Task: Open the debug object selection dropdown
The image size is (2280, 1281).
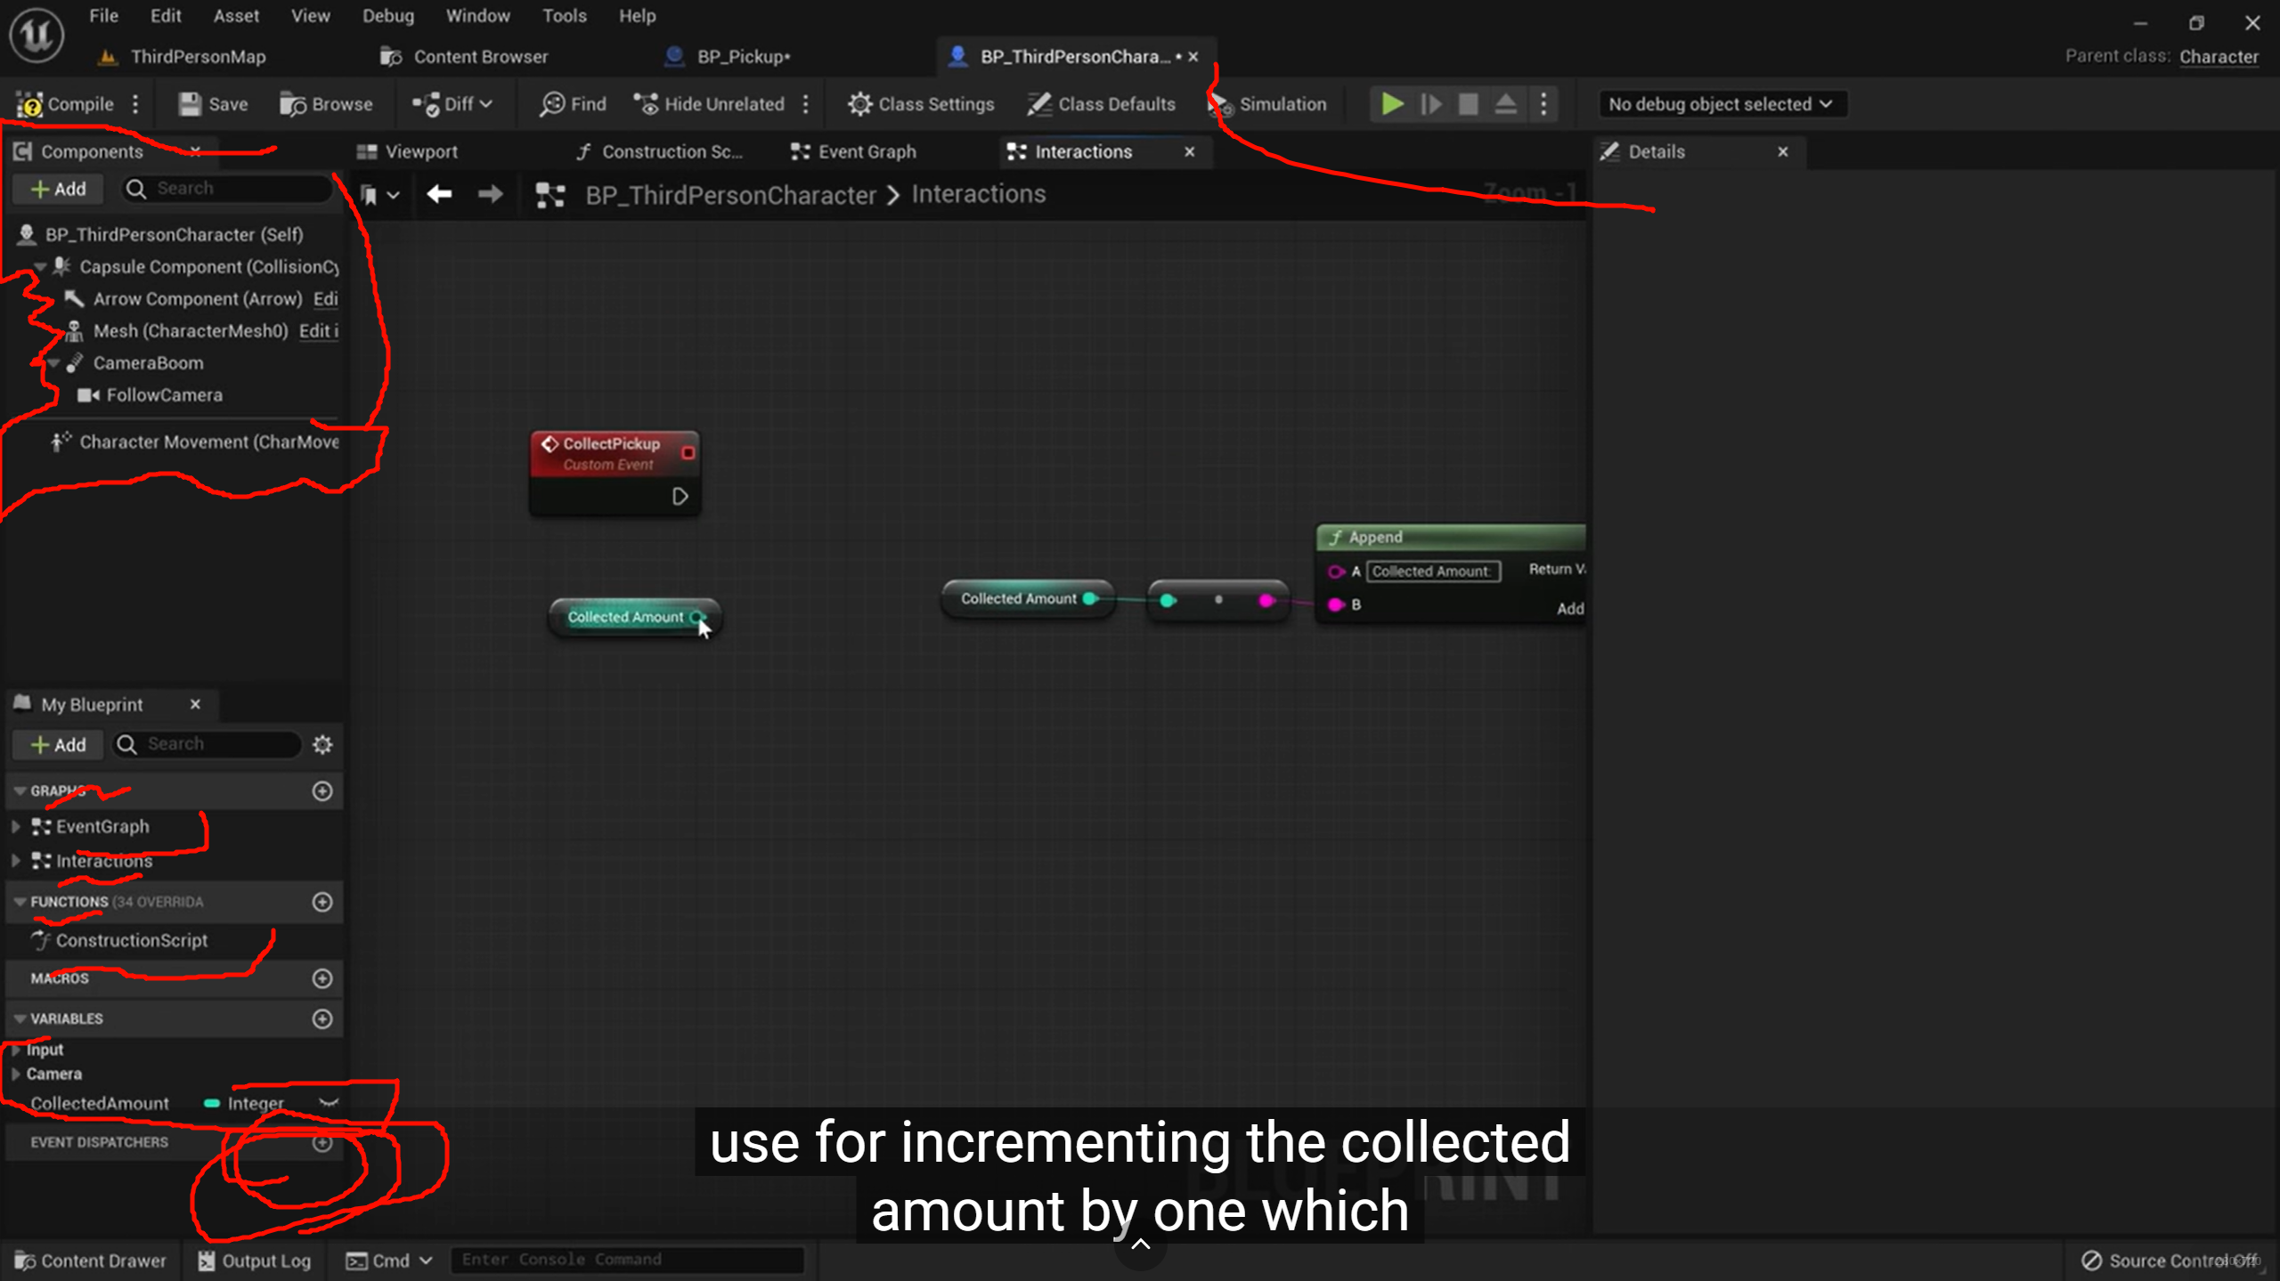Action: pyautogui.click(x=1721, y=104)
